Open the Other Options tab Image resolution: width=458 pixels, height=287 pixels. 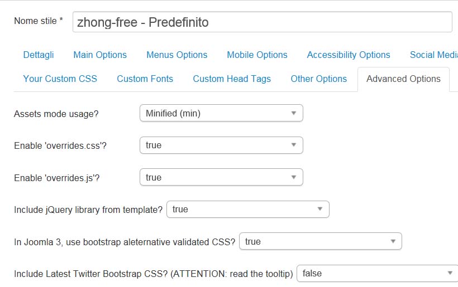[319, 79]
